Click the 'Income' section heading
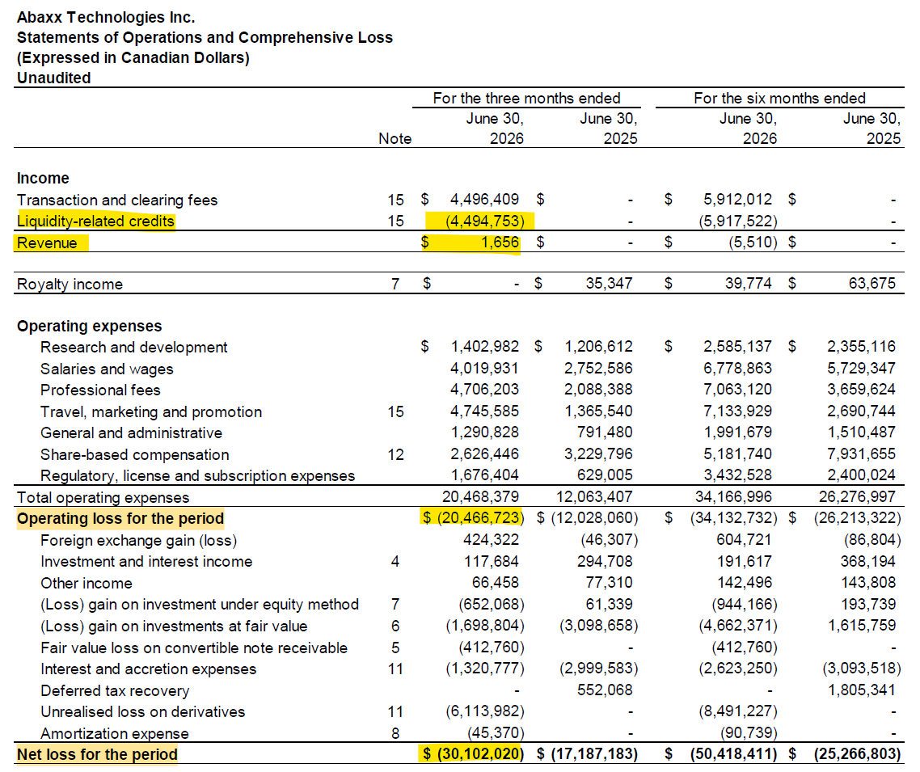This screenshot has height=772, width=920. click(43, 178)
